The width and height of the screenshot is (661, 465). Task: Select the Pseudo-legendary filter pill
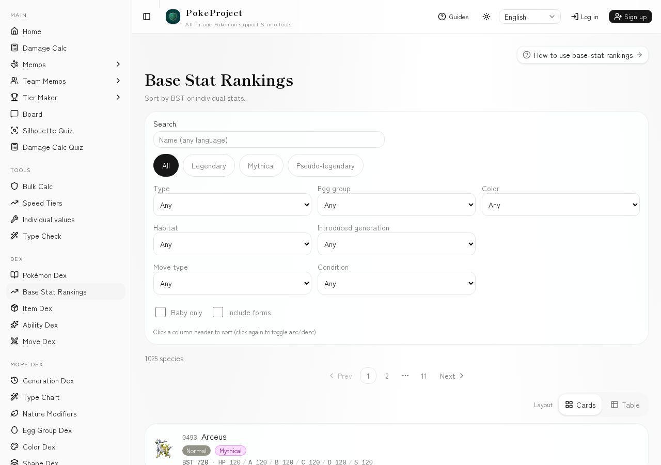pos(325,165)
